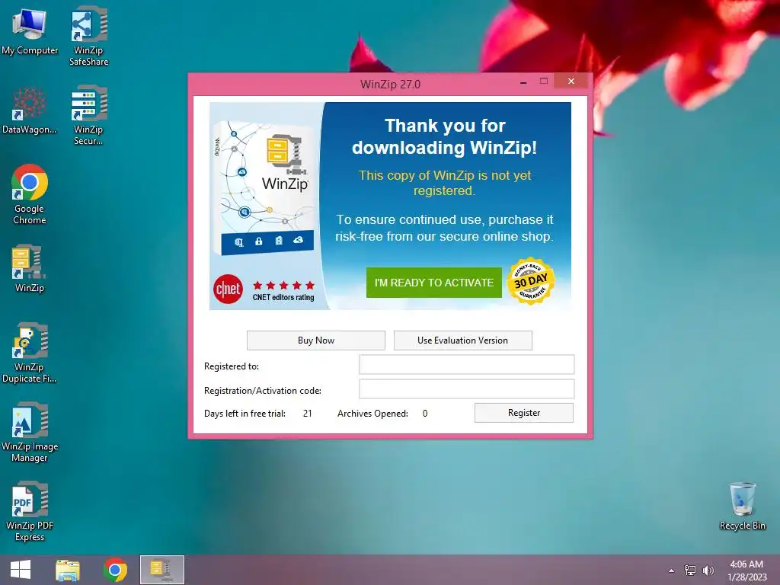780x585 pixels.
Task: Click the I'M READY TO ACTIVATE button
Action: 433,283
